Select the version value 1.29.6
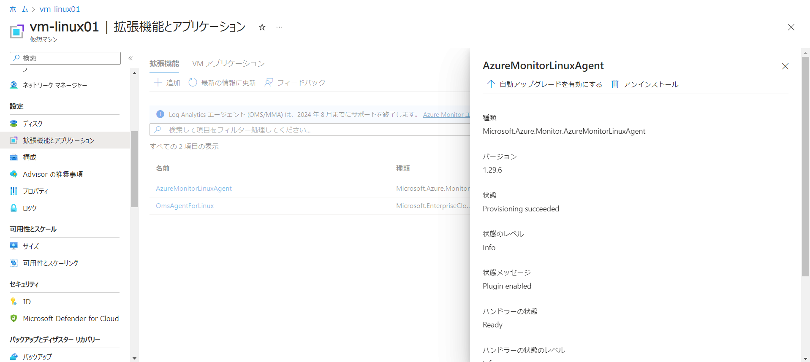Screen dimensions: 810x362 (492, 170)
